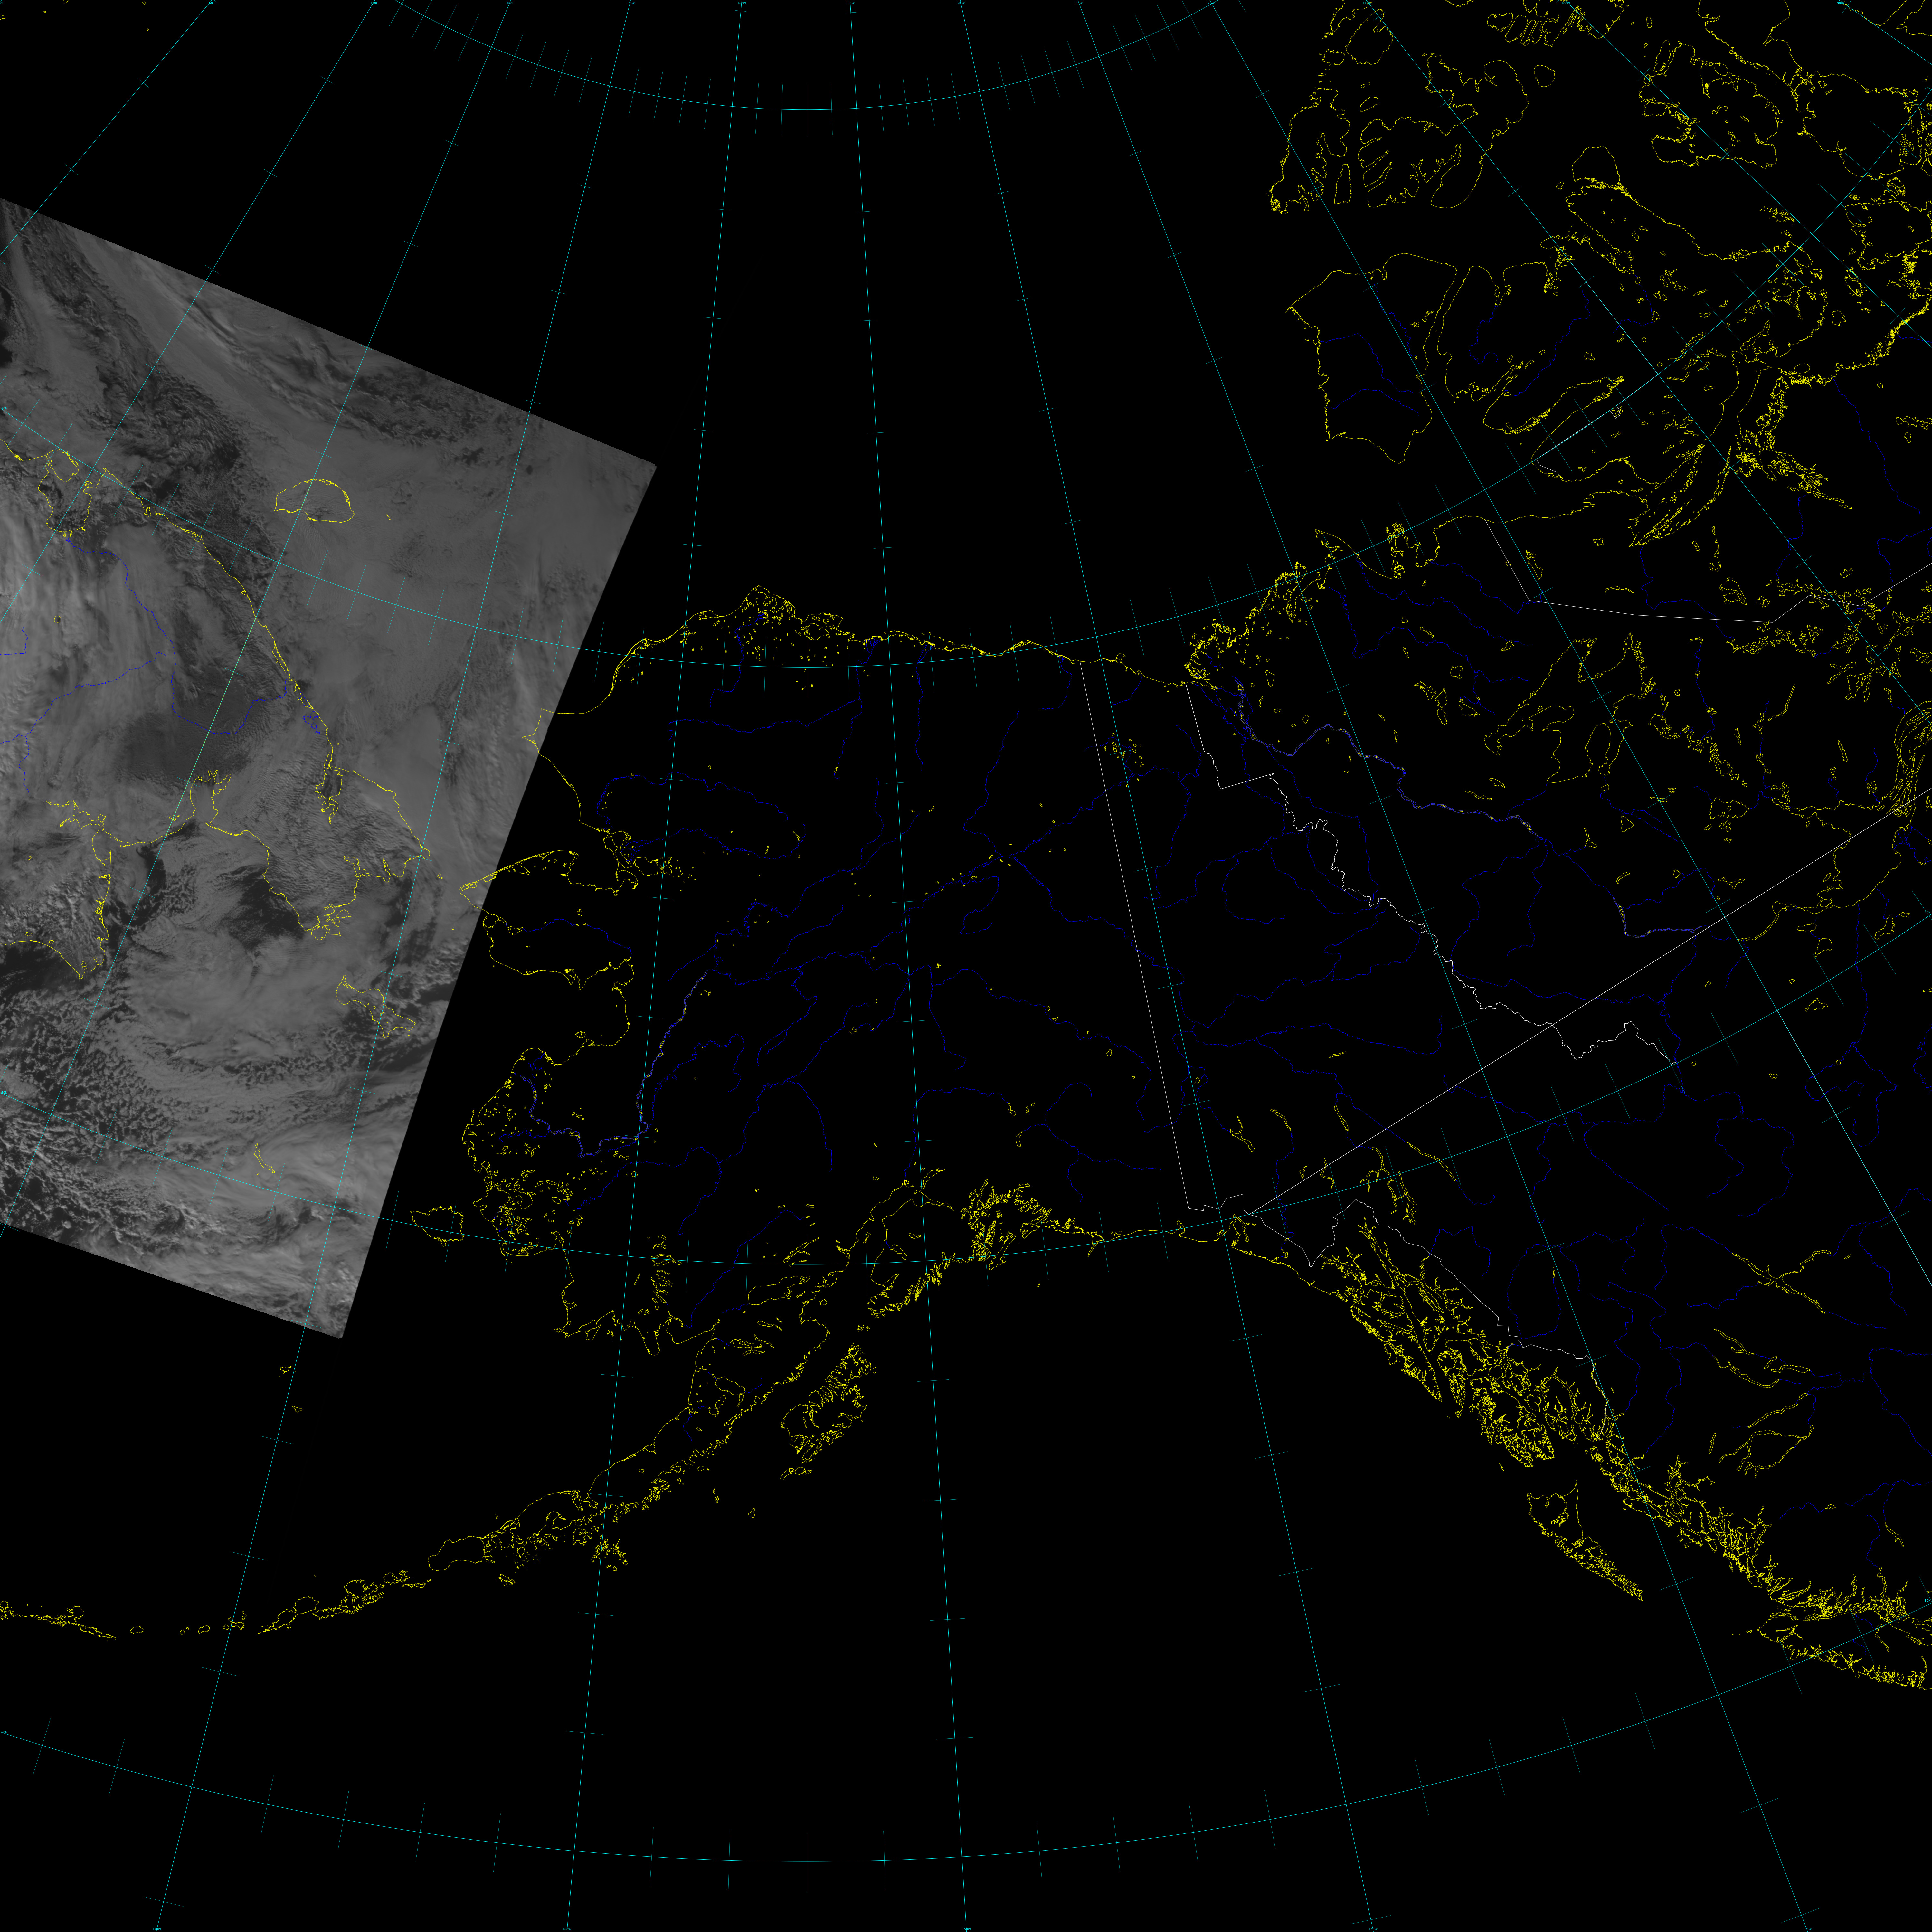This screenshot has width=1932, height=1932.
Task: Click the 160E longitude label
Action: pyautogui.click(x=211, y=3)
